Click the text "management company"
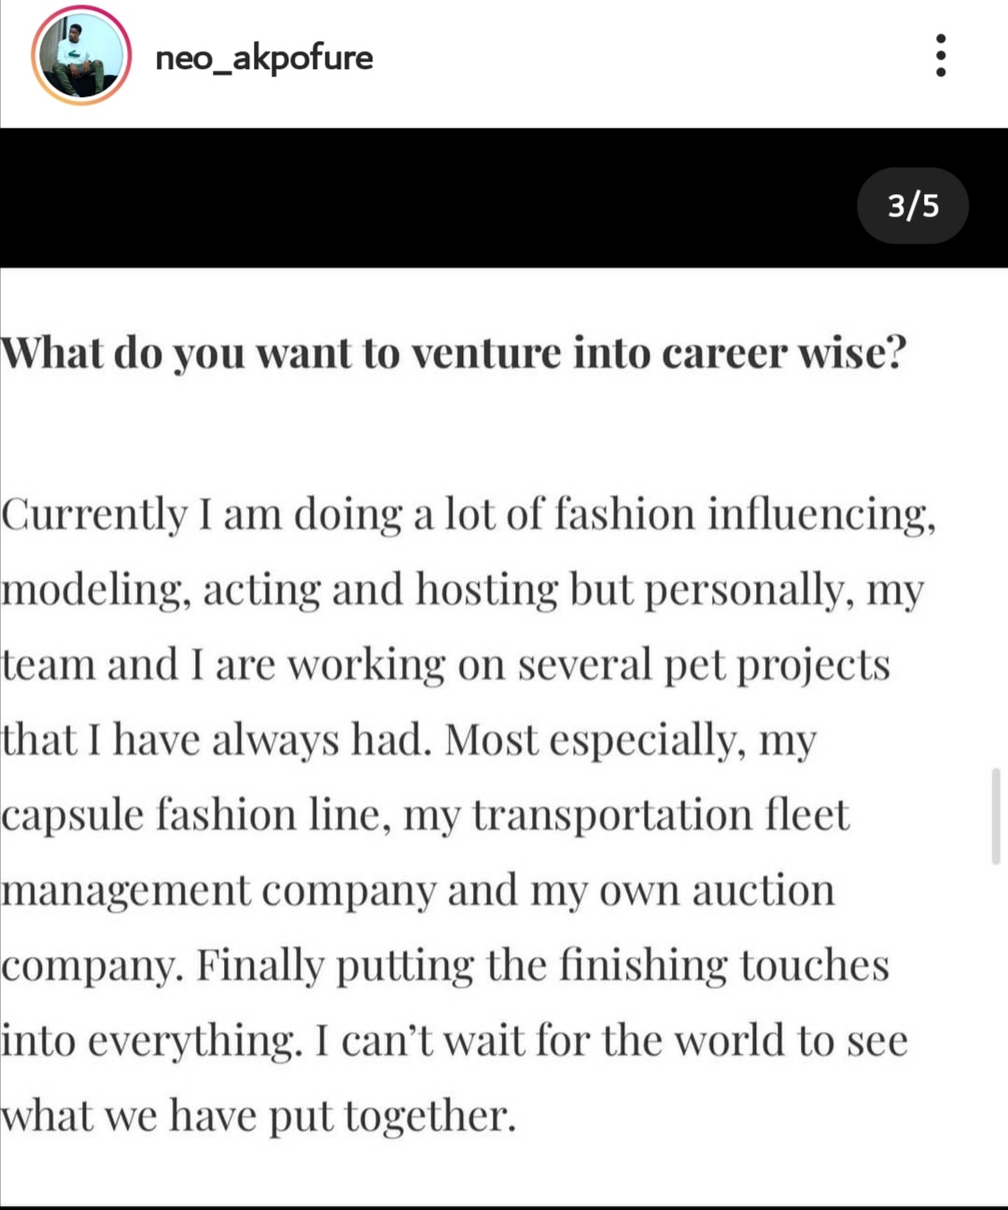Screen dimensions: 1008x1210 (218, 891)
